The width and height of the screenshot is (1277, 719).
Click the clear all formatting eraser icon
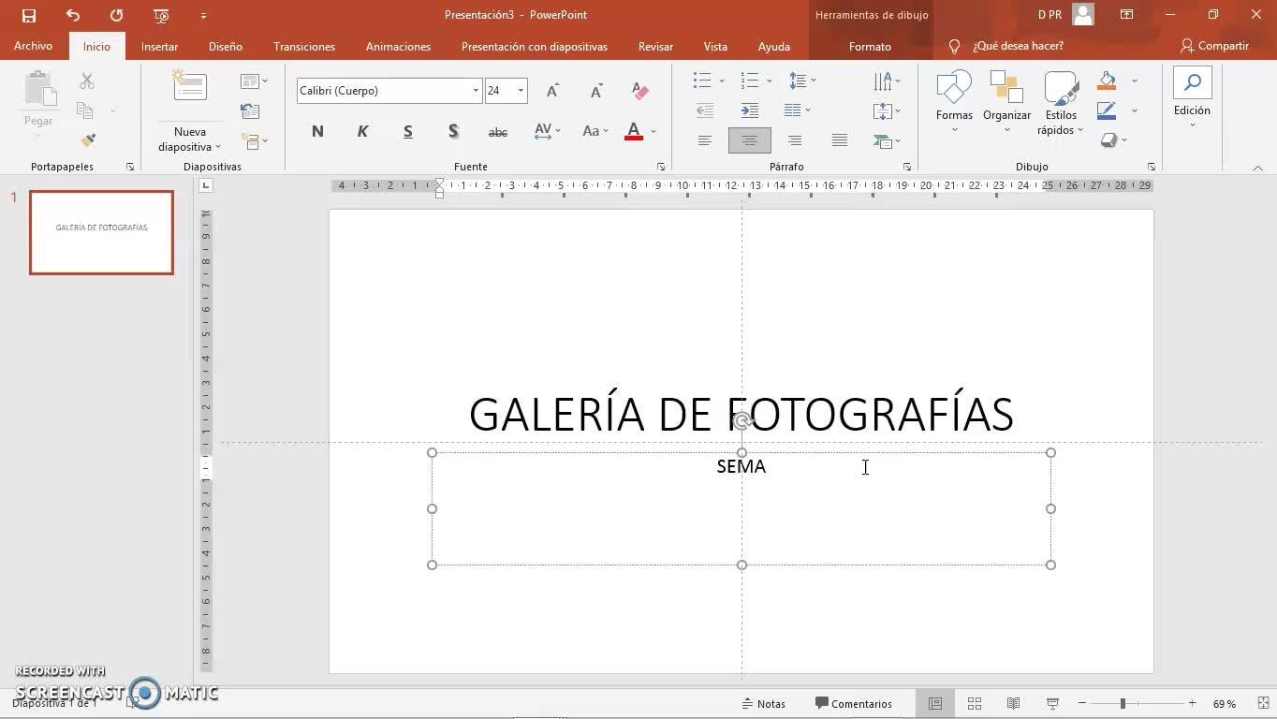coord(640,91)
